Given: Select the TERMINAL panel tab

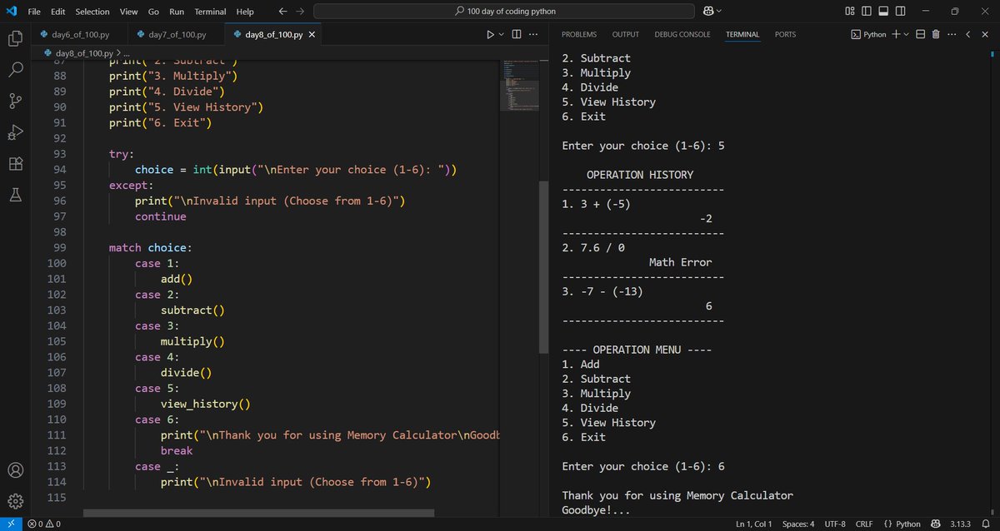Looking at the screenshot, I should coord(742,34).
